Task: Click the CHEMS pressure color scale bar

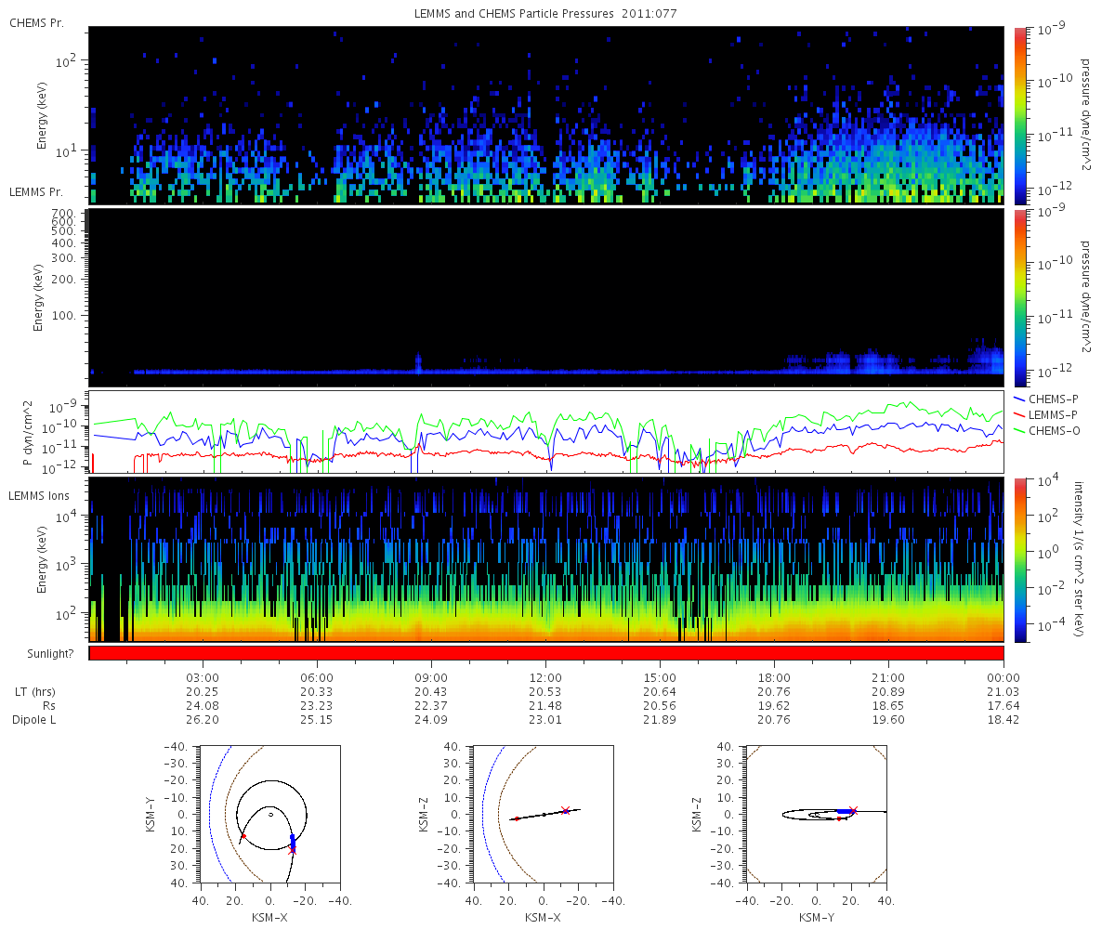Action: click(x=1019, y=115)
